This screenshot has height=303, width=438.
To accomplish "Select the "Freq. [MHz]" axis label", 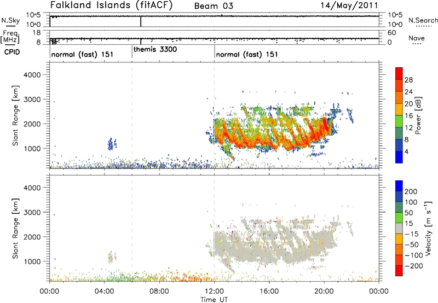I will coord(10,37).
